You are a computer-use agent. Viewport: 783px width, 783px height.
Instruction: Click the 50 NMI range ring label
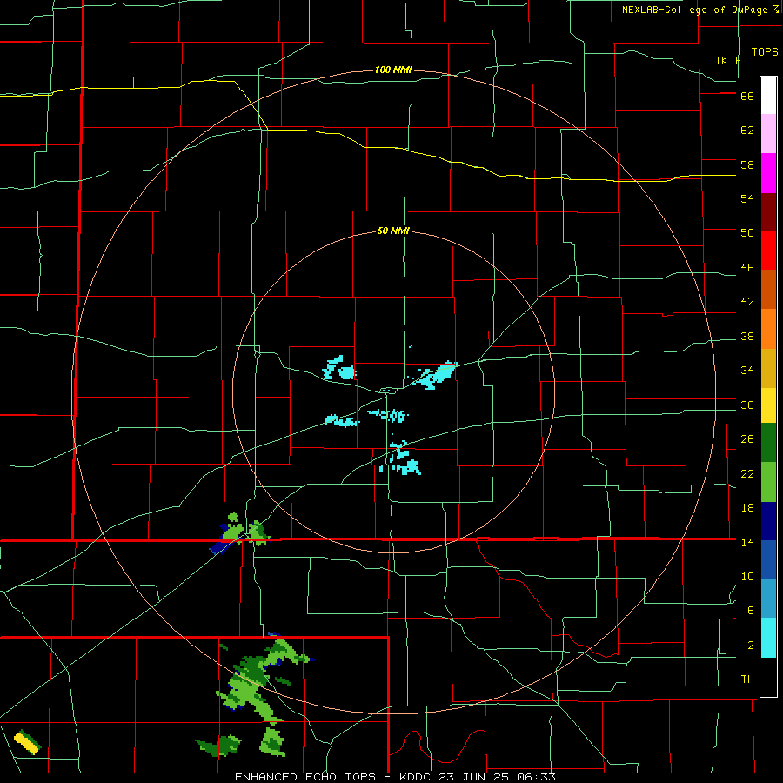tap(393, 231)
